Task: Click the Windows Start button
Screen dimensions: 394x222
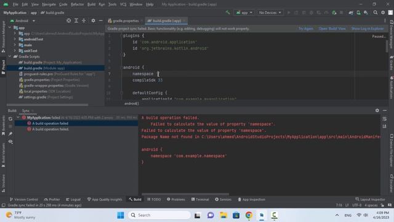Action: pyautogui.click(x=121, y=215)
